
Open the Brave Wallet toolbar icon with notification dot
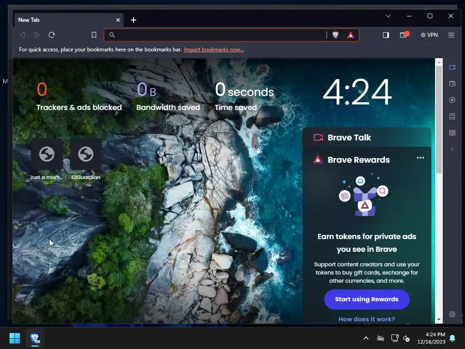click(x=404, y=35)
